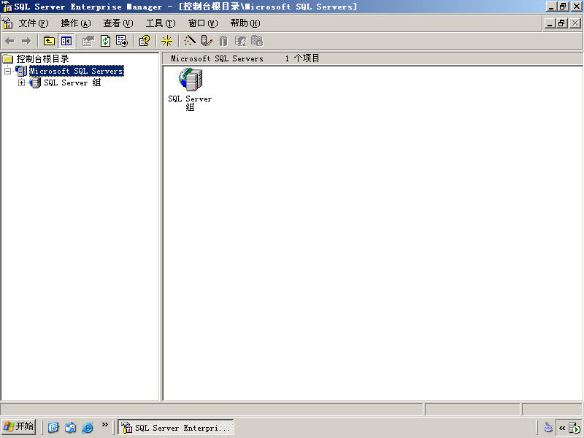Launch Internet Explorer from quick launch

click(88, 427)
